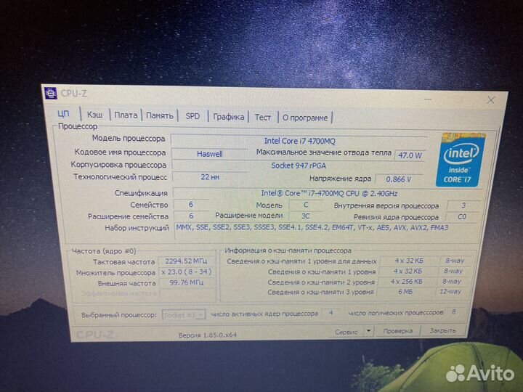Click the 99.76 МГц bus speed value

(187, 282)
